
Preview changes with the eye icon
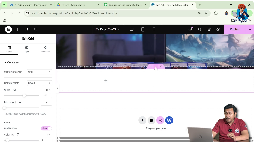pos(218,29)
